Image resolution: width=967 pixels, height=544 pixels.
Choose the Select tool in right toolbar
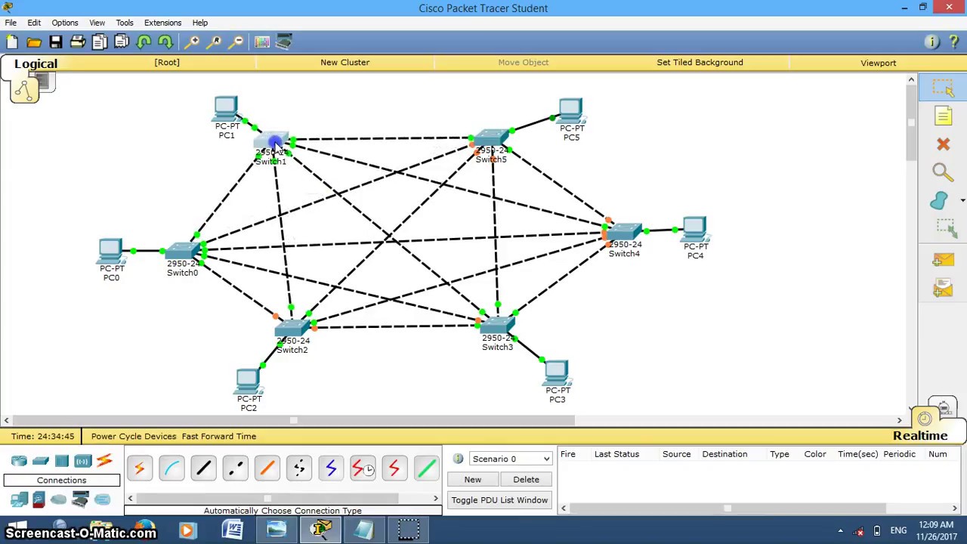point(943,88)
